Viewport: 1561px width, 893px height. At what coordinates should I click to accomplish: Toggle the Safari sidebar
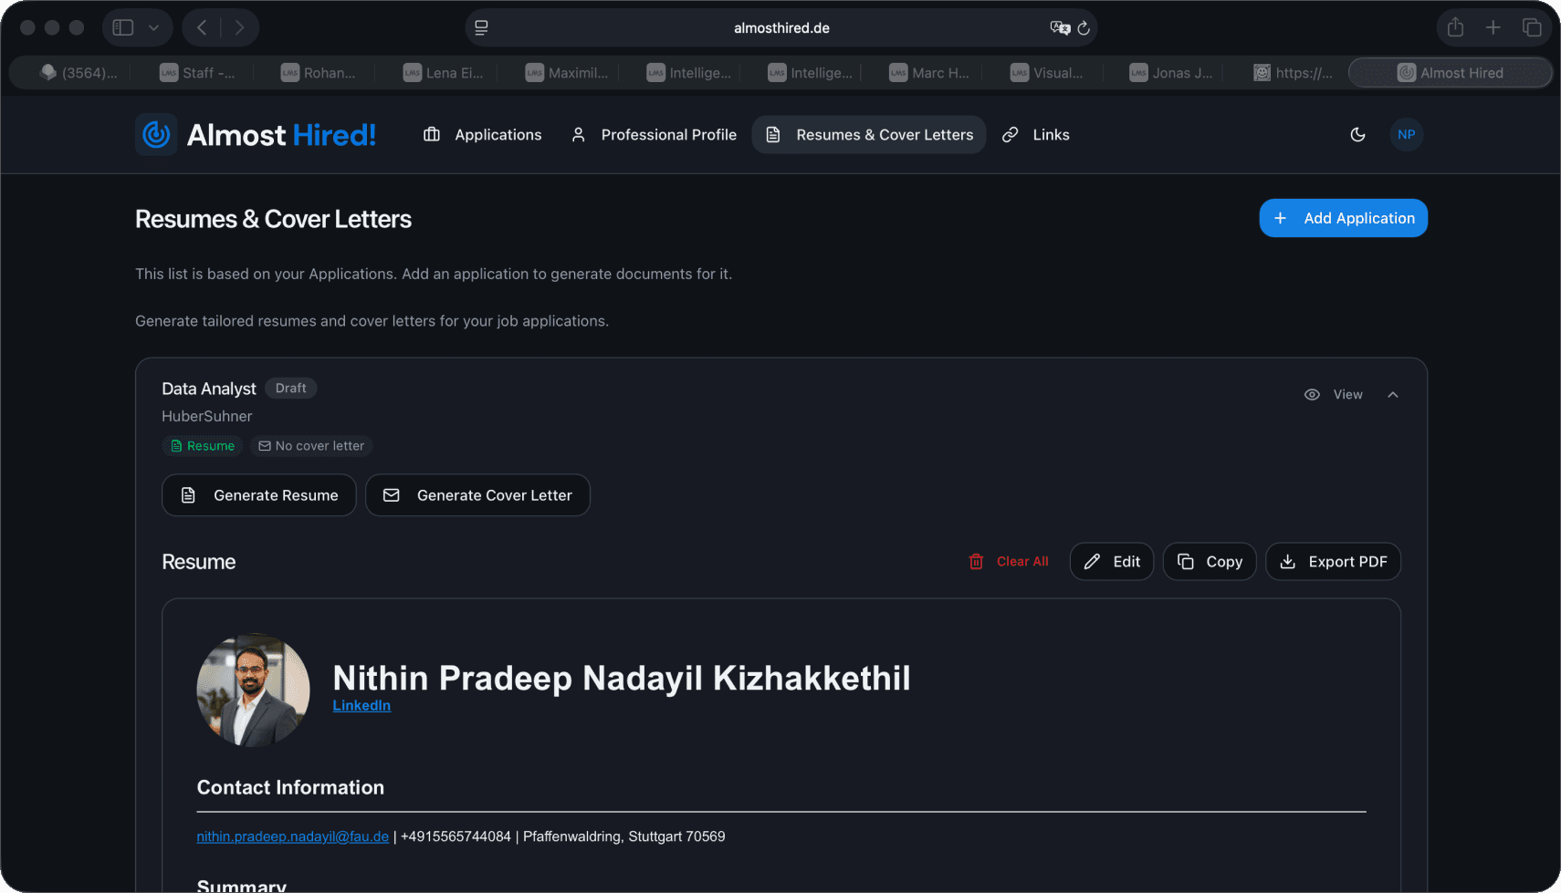123,28
